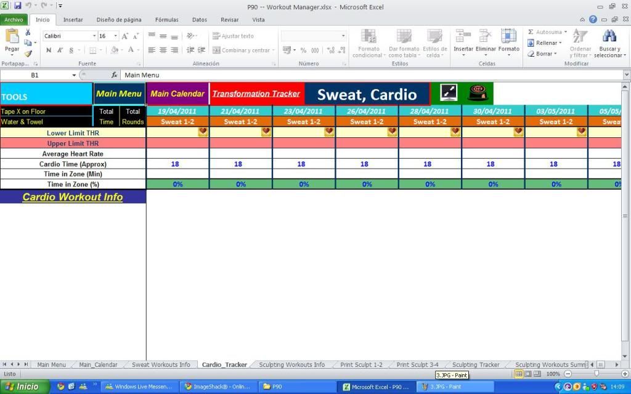This screenshot has width=631, height=394.
Task: Toggle Underline (S) formatting
Action: coord(71,50)
